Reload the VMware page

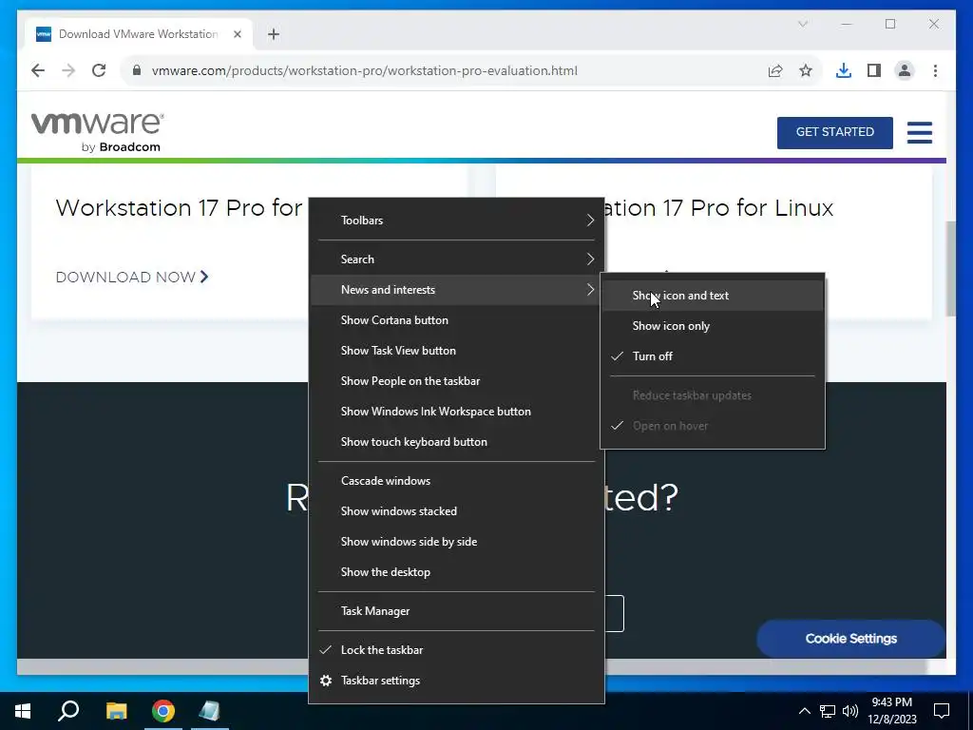[99, 70]
